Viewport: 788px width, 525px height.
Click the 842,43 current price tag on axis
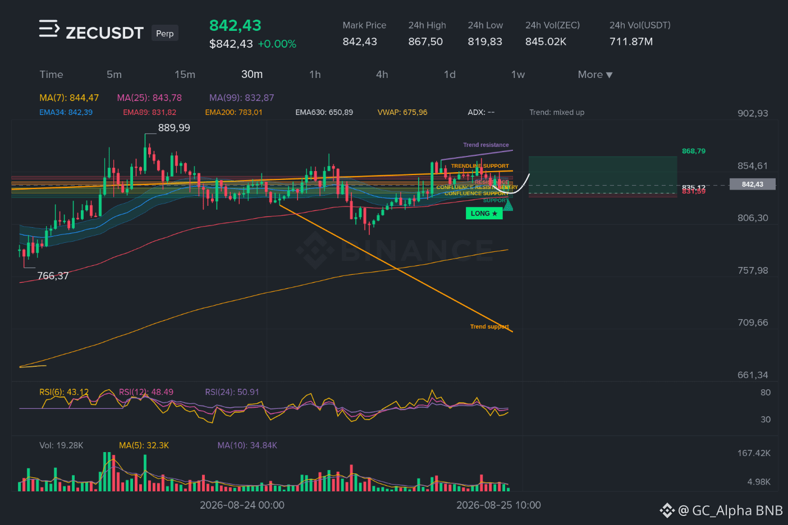point(752,184)
